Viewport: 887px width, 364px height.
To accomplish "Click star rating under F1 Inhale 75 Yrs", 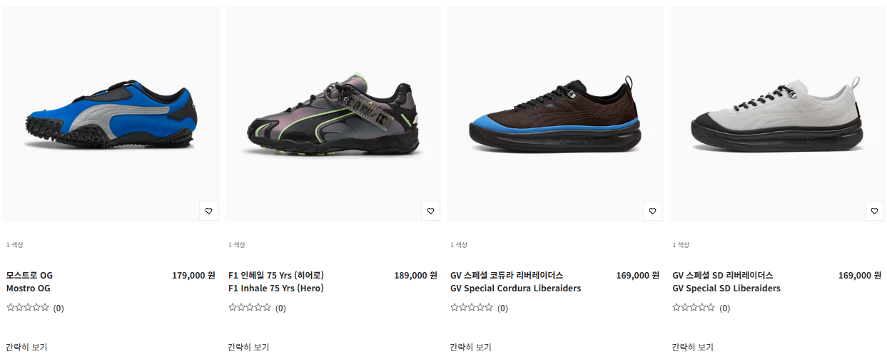I will [x=250, y=308].
